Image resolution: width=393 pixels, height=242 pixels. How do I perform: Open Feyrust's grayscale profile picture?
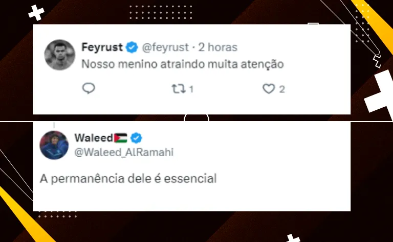(x=60, y=55)
